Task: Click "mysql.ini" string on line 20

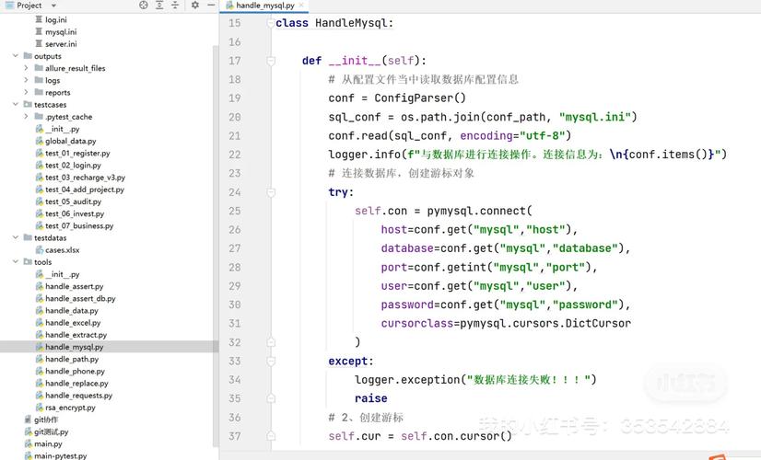Action: [x=594, y=117]
